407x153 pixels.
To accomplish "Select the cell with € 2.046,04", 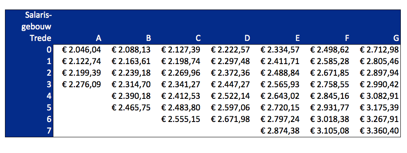I will (81, 50).
